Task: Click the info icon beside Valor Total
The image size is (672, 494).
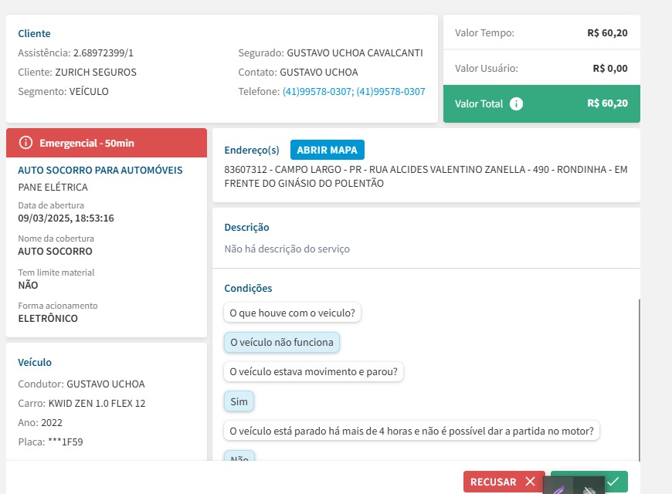Action: click(516, 103)
